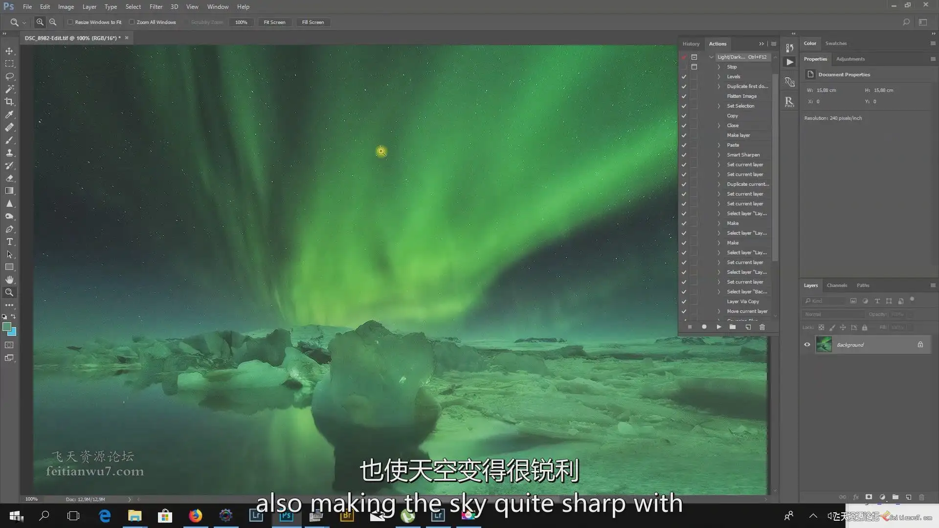The image size is (939, 528).
Task: Select the Eyedropper tool
Action: tap(9, 114)
